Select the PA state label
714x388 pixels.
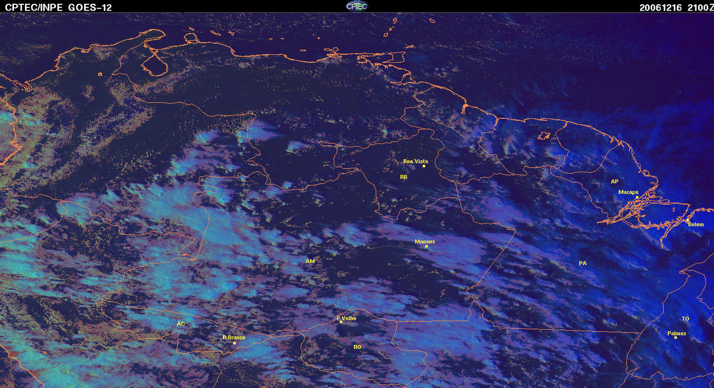click(582, 263)
